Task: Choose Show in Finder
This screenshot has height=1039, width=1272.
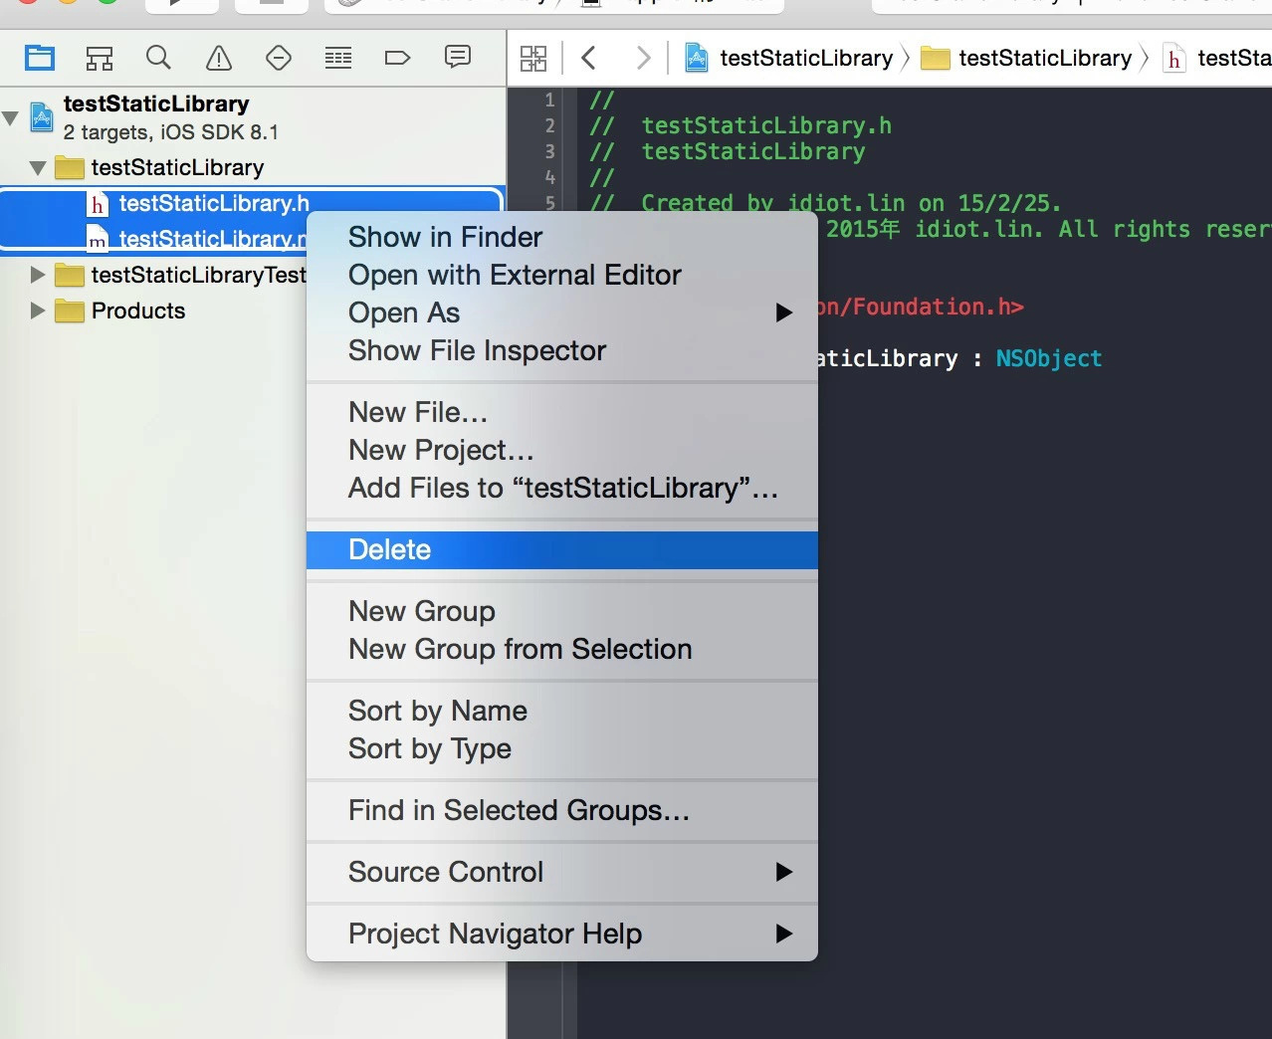Action: pyautogui.click(x=562, y=237)
